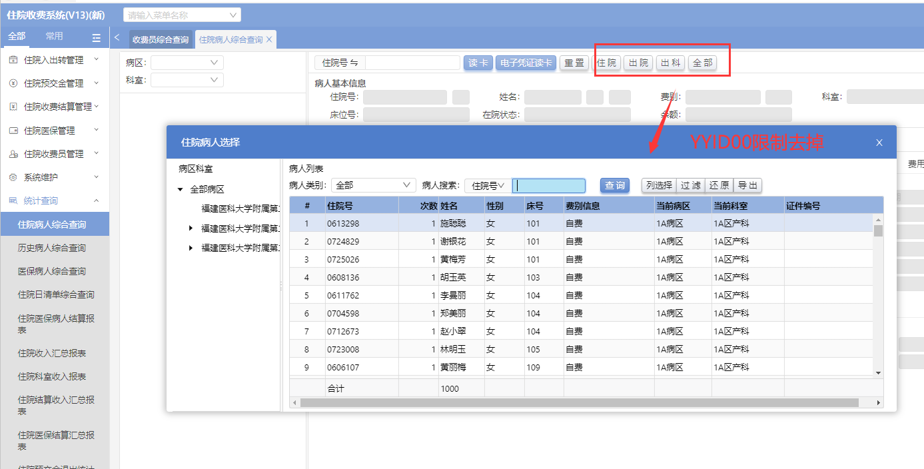The height and width of the screenshot is (469, 924).
Task: Click the 重置 button
Action: [574, 63]
